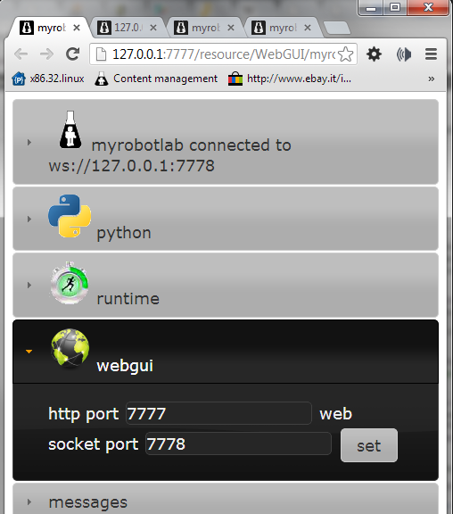
Task: Reload the page with the refresh icon
Action: point(73,54)
